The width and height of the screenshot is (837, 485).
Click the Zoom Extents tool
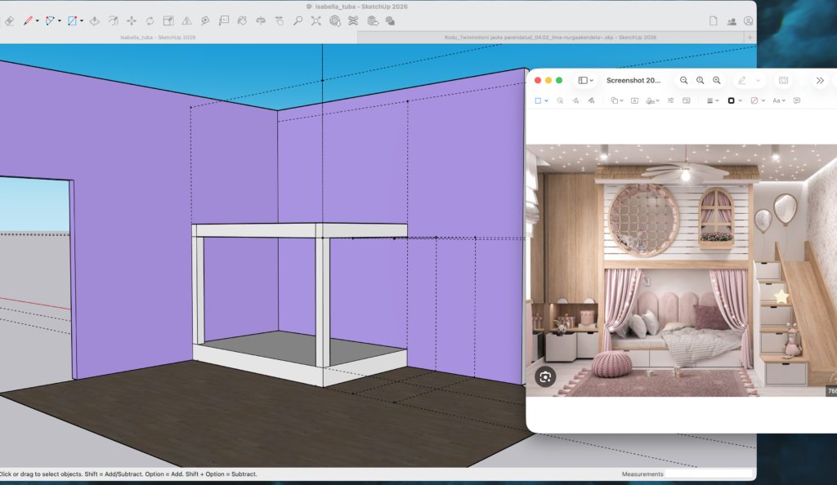(316, 20)
